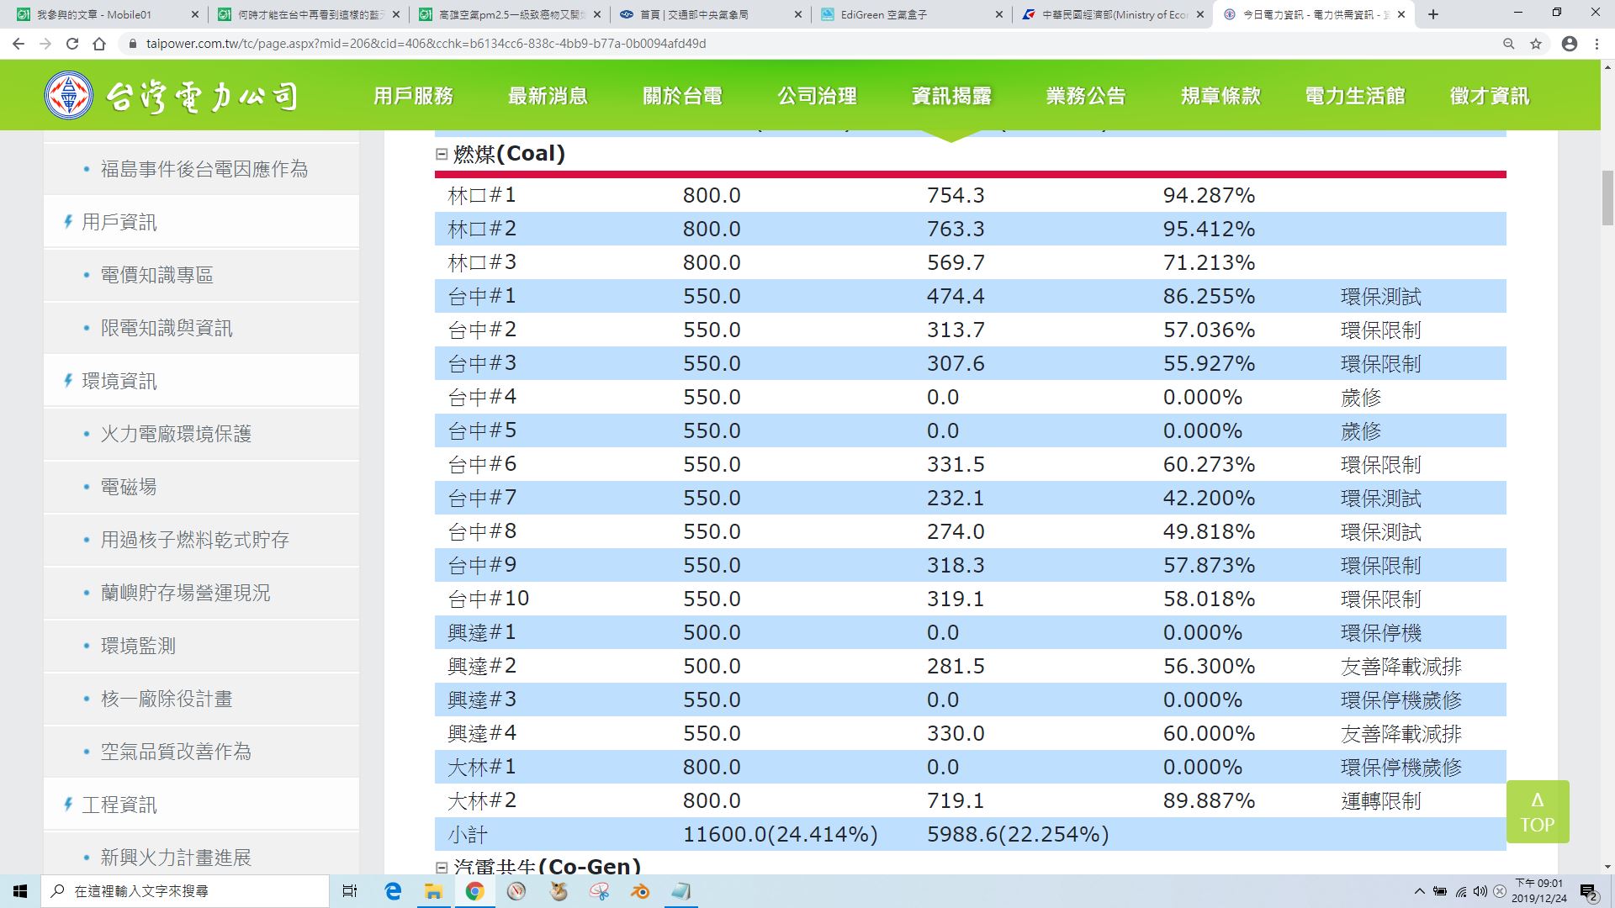Open the 電力生活館 menu
The image size is (1615, 908).
pos(1355,96)
